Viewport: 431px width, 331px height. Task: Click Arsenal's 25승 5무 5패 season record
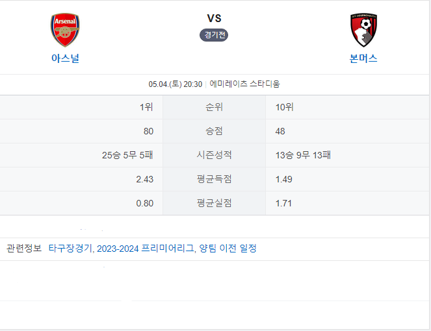tap(127, 155)
